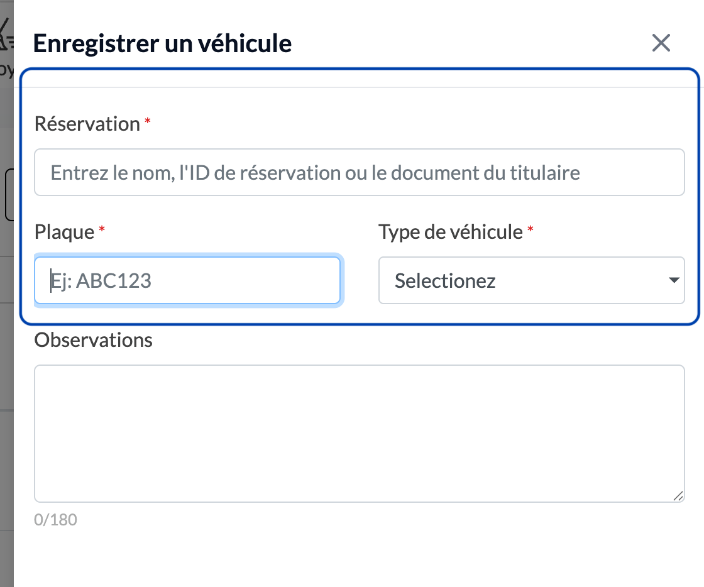Click the Réservation search input field
Screen dimensions: 704x587
click(x=359, y=172)
